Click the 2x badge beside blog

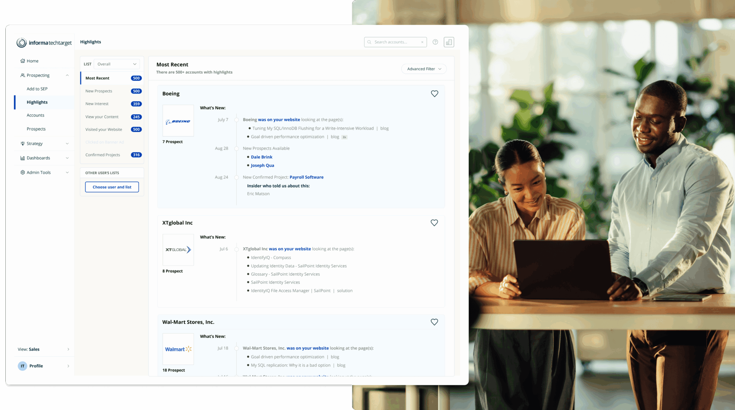(345, 137)
